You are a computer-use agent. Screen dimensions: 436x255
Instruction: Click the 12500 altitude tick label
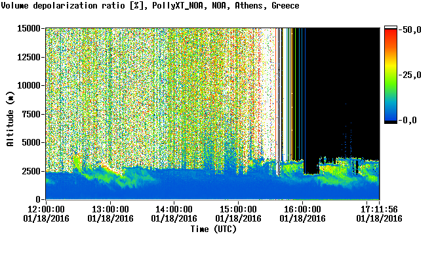point(29,57)
